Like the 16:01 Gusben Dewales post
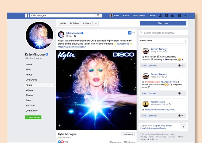Screen dimensions: 202x143 point(144,65)
